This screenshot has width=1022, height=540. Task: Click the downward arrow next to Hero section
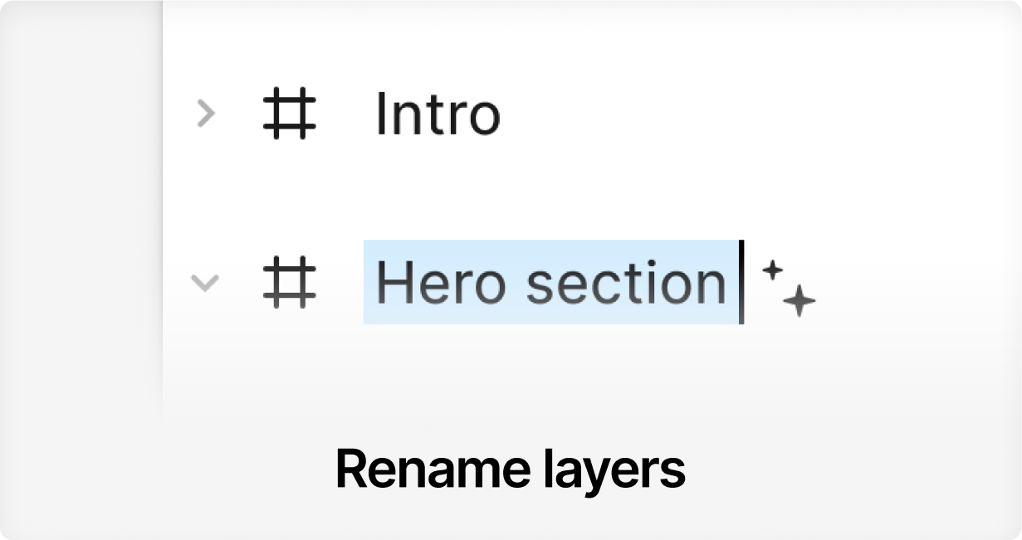point(204,284)
